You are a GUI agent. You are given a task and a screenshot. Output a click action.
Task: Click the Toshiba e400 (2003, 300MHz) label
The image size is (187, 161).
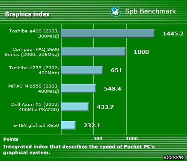pos(34,34)
